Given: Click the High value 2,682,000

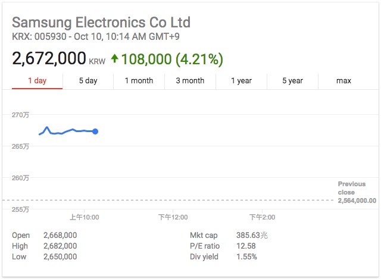Looking at the screenshot, I should coord(60,246).
